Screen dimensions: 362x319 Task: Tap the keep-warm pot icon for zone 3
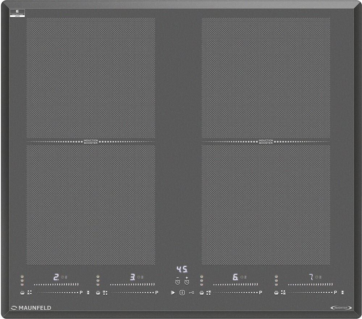pyautogui.click(x=98, y=292)
